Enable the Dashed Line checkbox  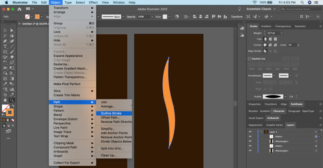click(249, 59)
